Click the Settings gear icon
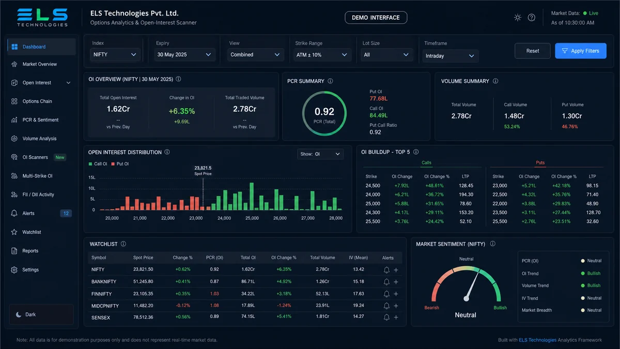This screenshot has height=349, width=620. [x=14, y=270]
